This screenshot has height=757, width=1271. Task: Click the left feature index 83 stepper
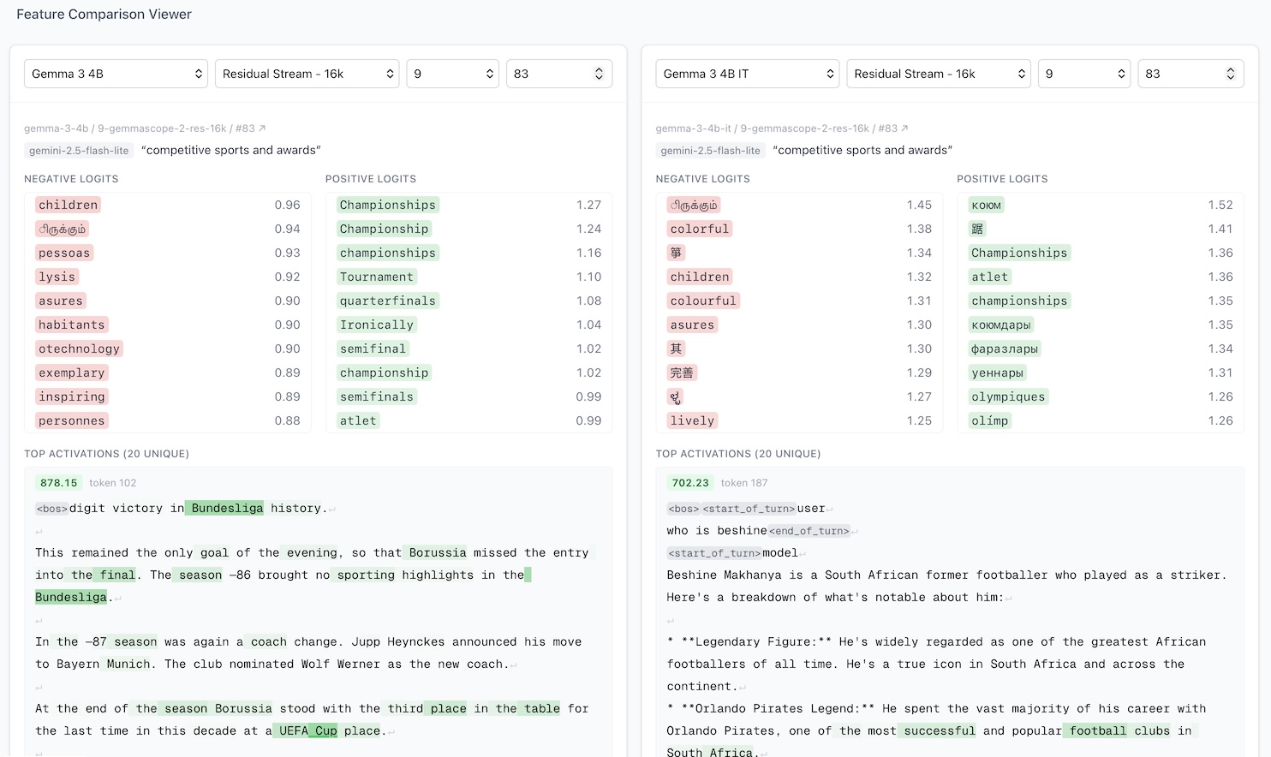click(558, 74)
